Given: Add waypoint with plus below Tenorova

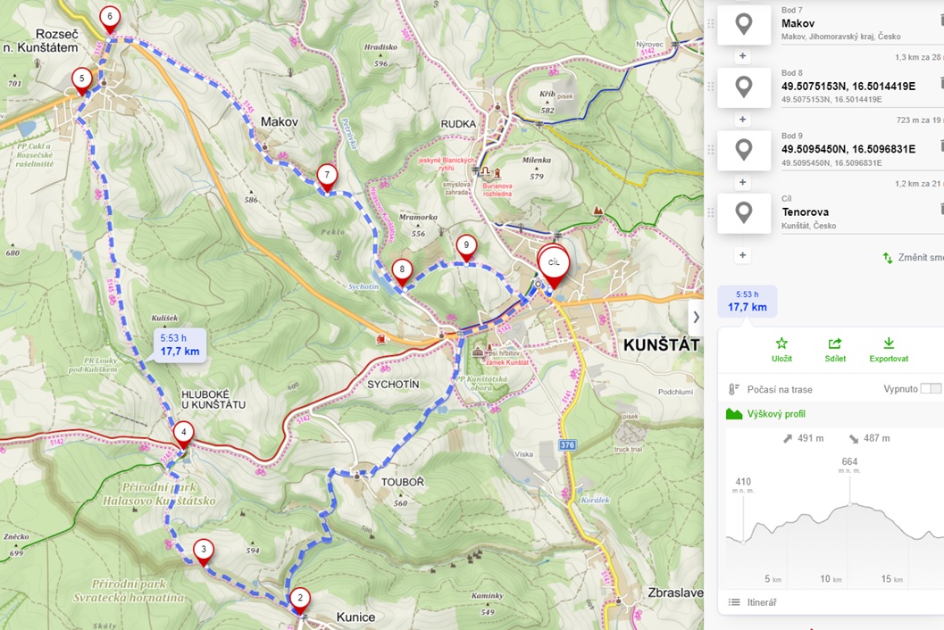Looking at the screenshot, I should point(742,255).
